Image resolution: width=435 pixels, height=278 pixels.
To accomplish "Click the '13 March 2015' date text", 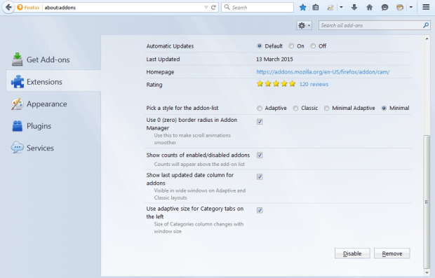I will [274, 60].
